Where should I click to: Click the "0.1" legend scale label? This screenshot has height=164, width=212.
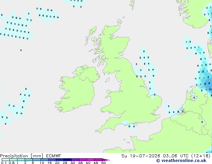(4, 163)
